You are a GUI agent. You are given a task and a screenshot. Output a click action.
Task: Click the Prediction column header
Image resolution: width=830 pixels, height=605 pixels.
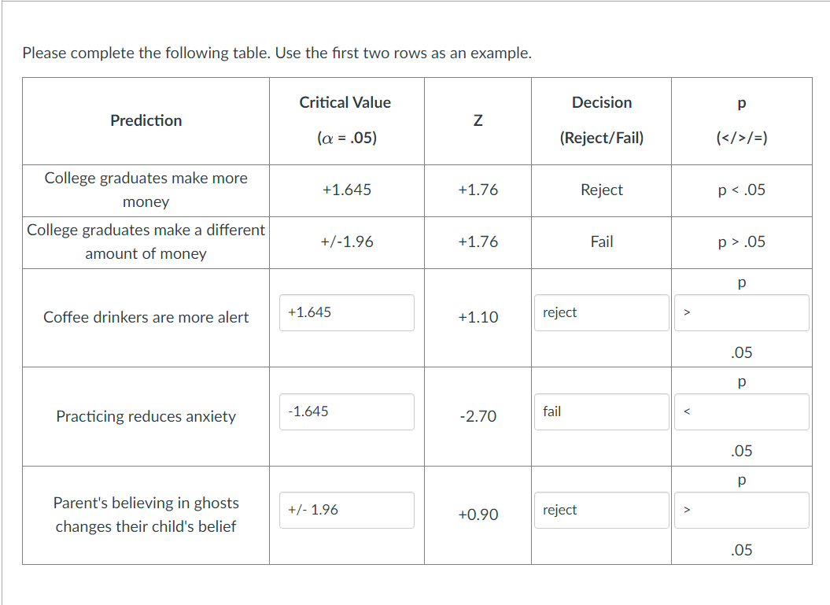coord(146,120)
